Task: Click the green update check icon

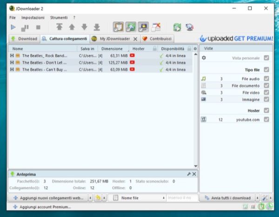Action: (x=177, y=27)
